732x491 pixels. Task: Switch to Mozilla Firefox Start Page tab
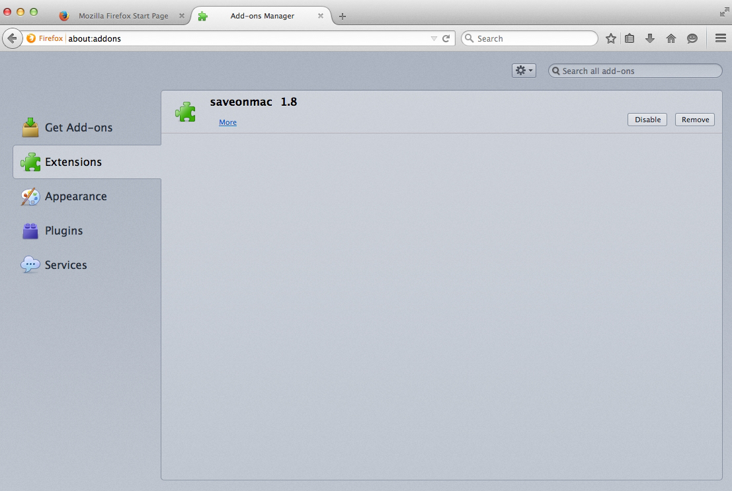pyautogui.click(x=122, y=16)
